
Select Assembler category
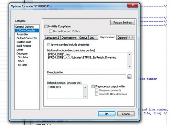[22, 34]
